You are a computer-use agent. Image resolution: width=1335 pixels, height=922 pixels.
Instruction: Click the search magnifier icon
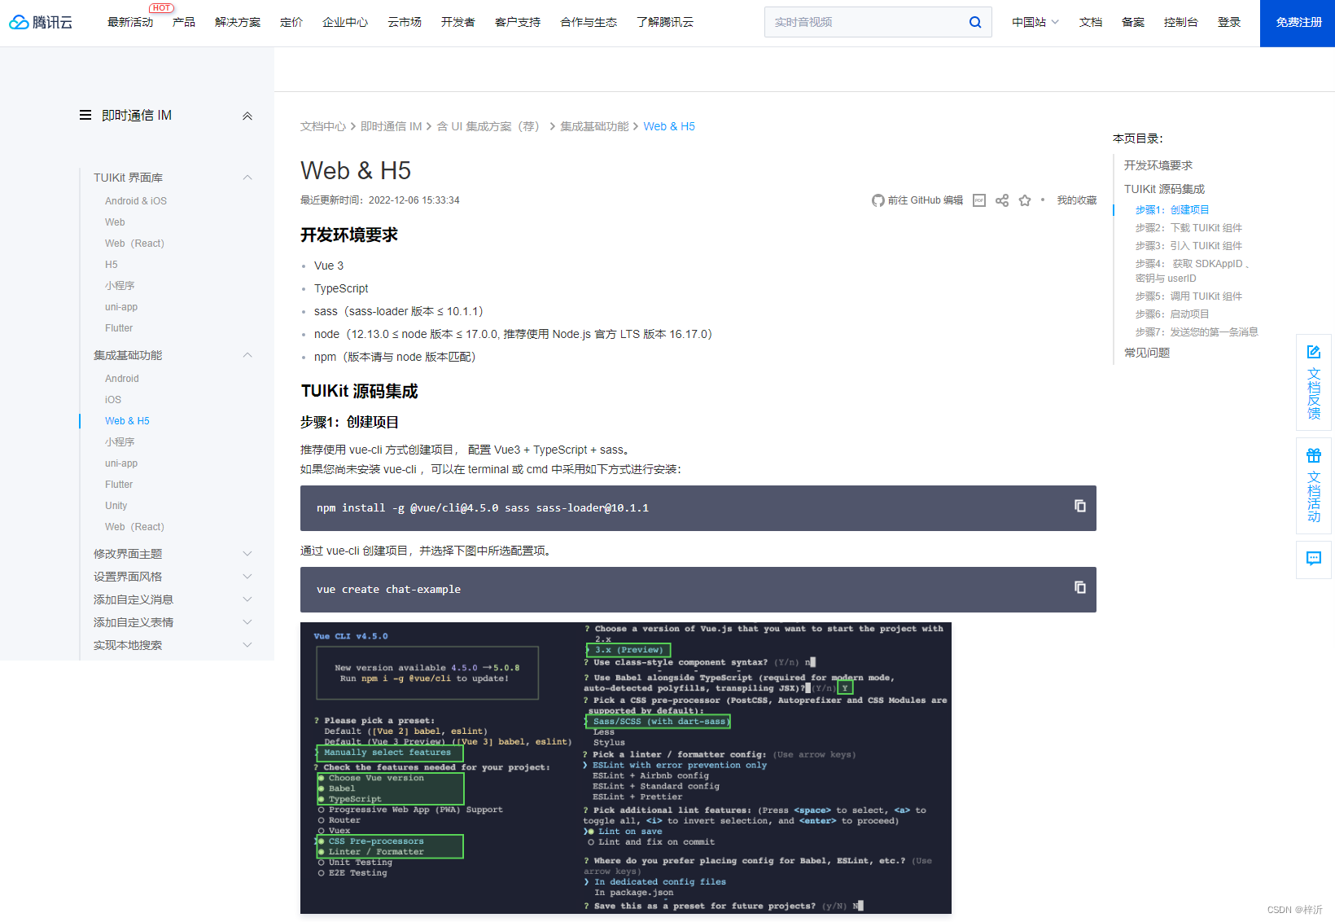click(975, 22)
